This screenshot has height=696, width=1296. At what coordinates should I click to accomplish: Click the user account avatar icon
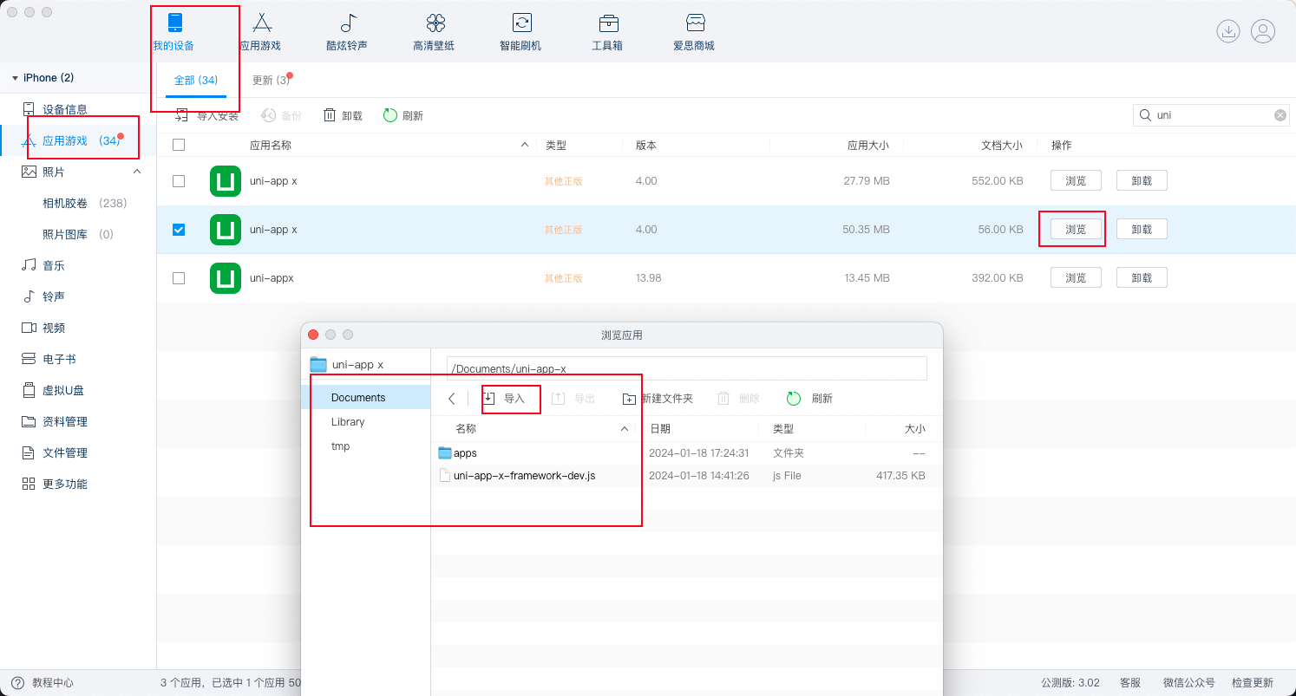pyautogui.click(x=1263, y=31)
